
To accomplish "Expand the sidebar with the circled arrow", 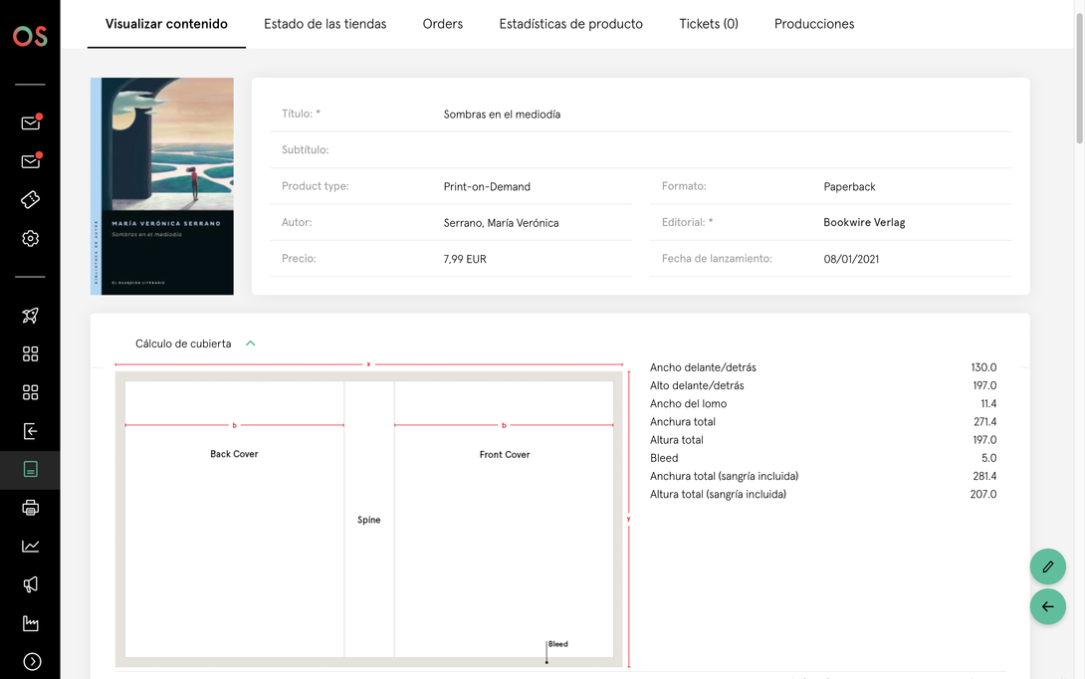I will [30, 661].
